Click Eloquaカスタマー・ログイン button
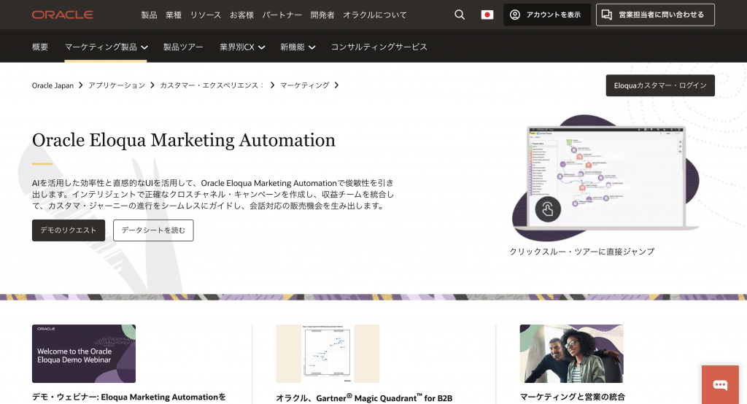The width and height of the screenshot is (747, 404). (x=660, y=85)
